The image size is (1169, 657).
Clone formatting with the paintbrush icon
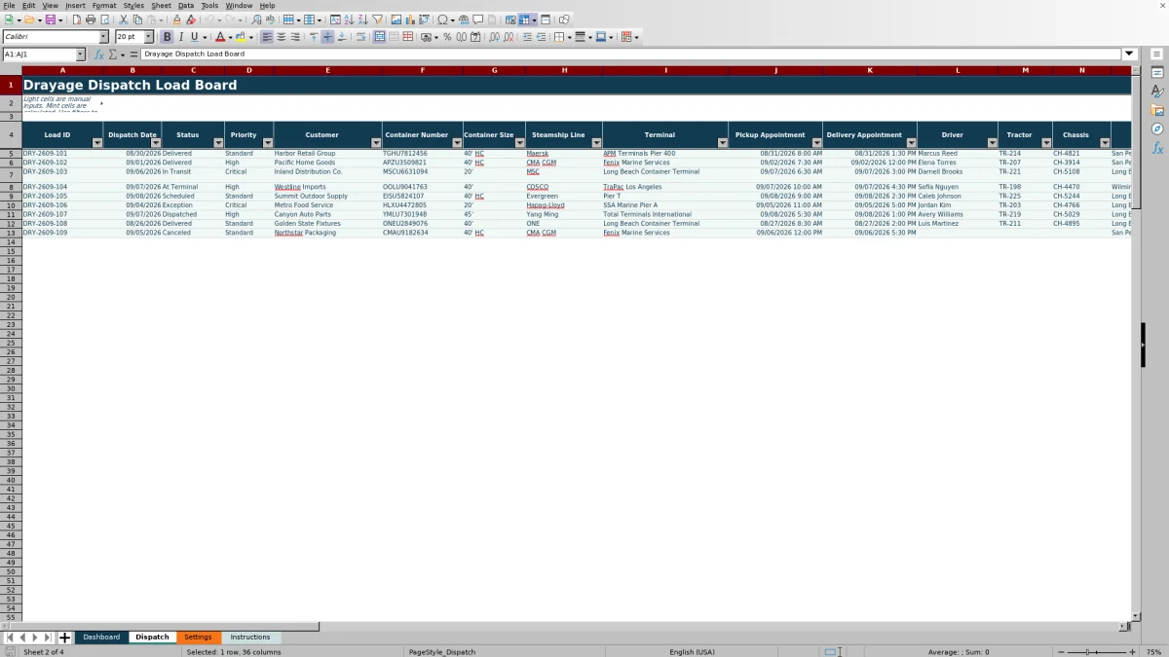coord(176,19)
